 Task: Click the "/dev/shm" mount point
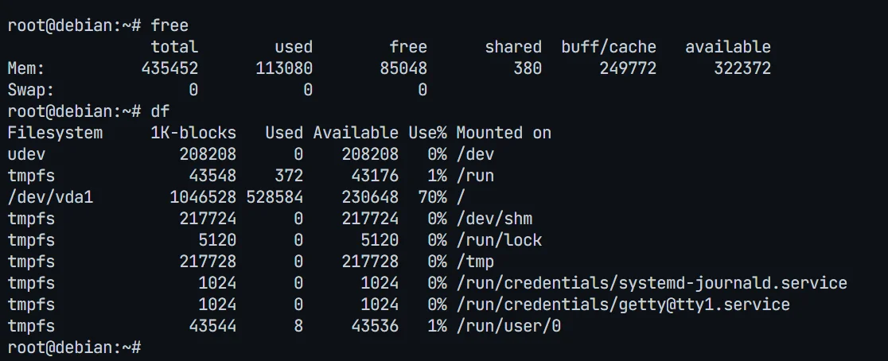[494, 219]
